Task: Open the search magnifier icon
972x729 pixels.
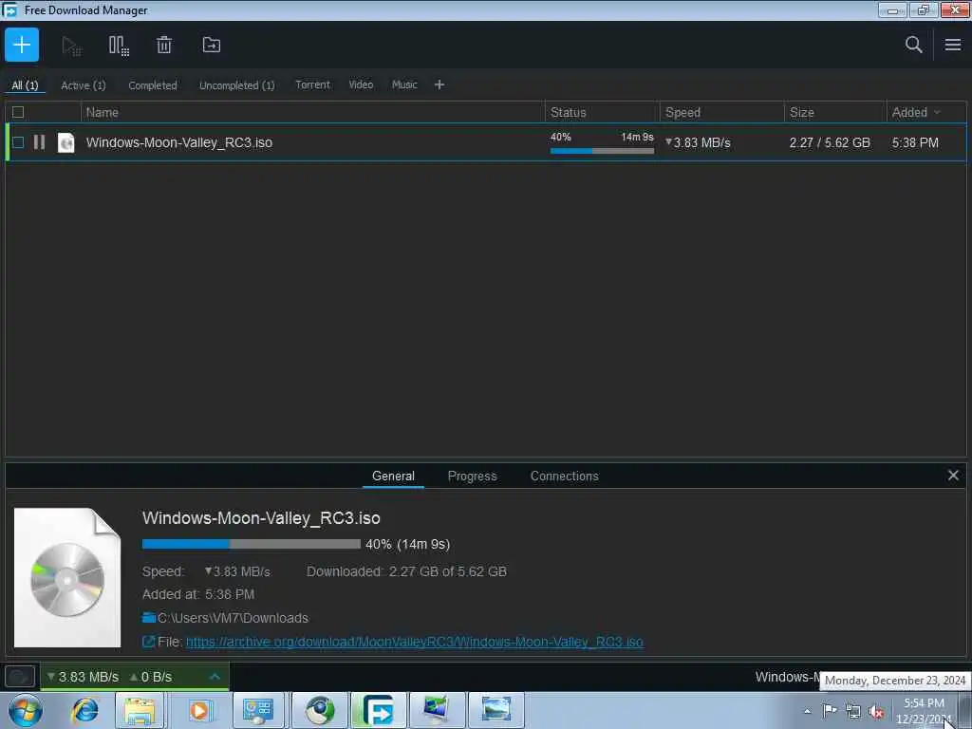Action: [913, 45]
